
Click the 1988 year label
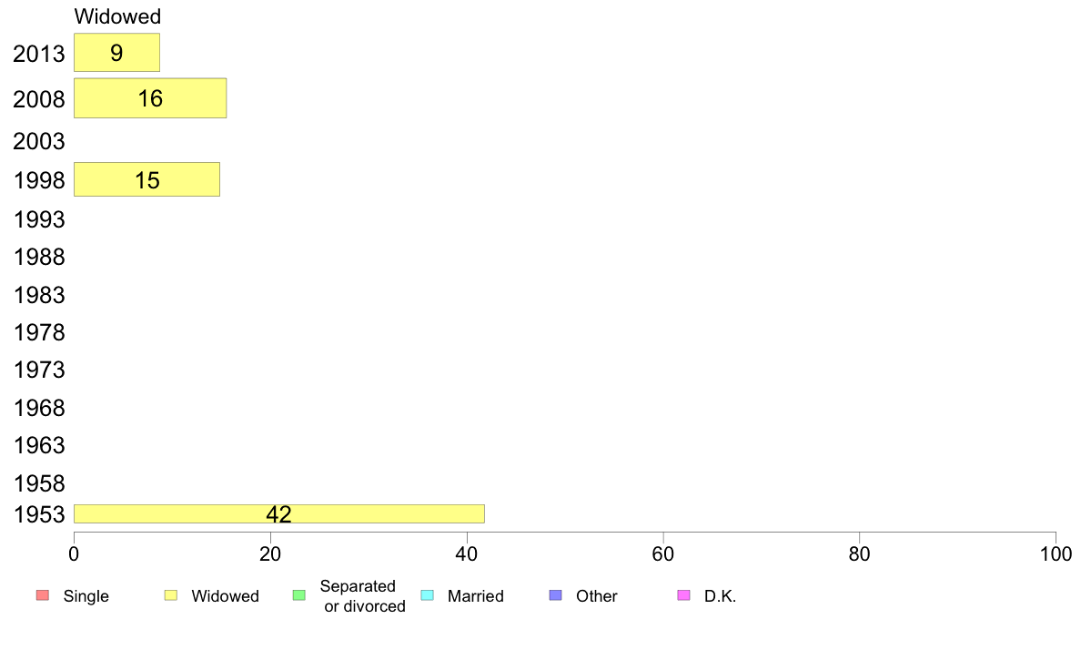(x=38, y=258)
